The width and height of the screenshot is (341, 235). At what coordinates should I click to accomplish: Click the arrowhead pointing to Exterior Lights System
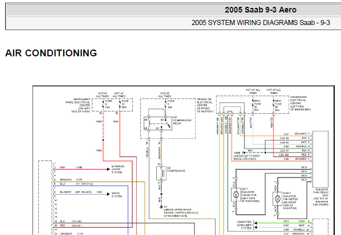(108, 169)
